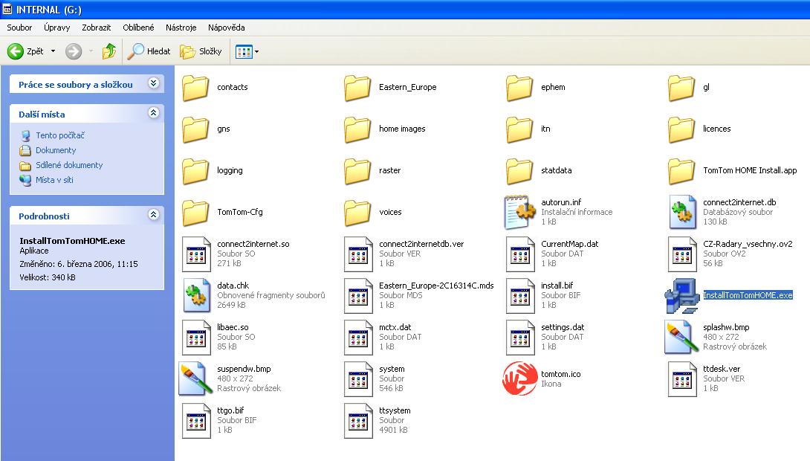The width and height of the screenshot is (810, 461).
Task: Open the Tento počítač link
Action: pyautogui.click(x=59, y=135)
